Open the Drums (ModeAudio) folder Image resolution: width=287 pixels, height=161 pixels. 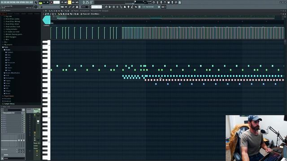pyautogui.click(x=12, y=73)
